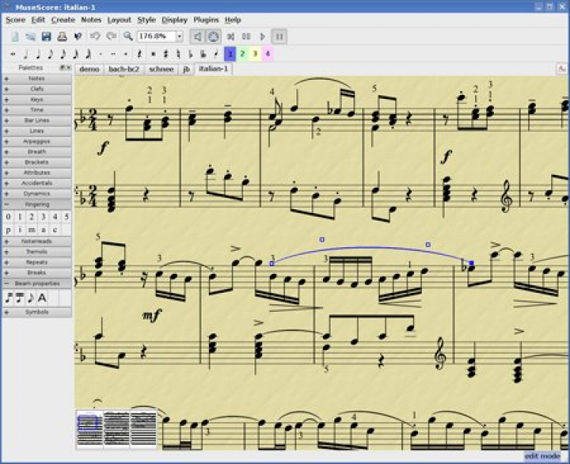Click the What's This help icon
The image size is (570, 464).
(78, 37)
